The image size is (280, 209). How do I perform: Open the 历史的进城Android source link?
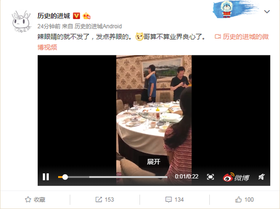click(x=98, y=26)
